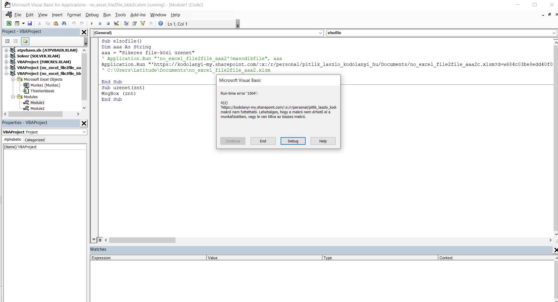
Task: Click the (Name) VBAProject property value field
Action: (x=52, y=147)
